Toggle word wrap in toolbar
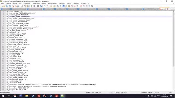 (58, 6)
